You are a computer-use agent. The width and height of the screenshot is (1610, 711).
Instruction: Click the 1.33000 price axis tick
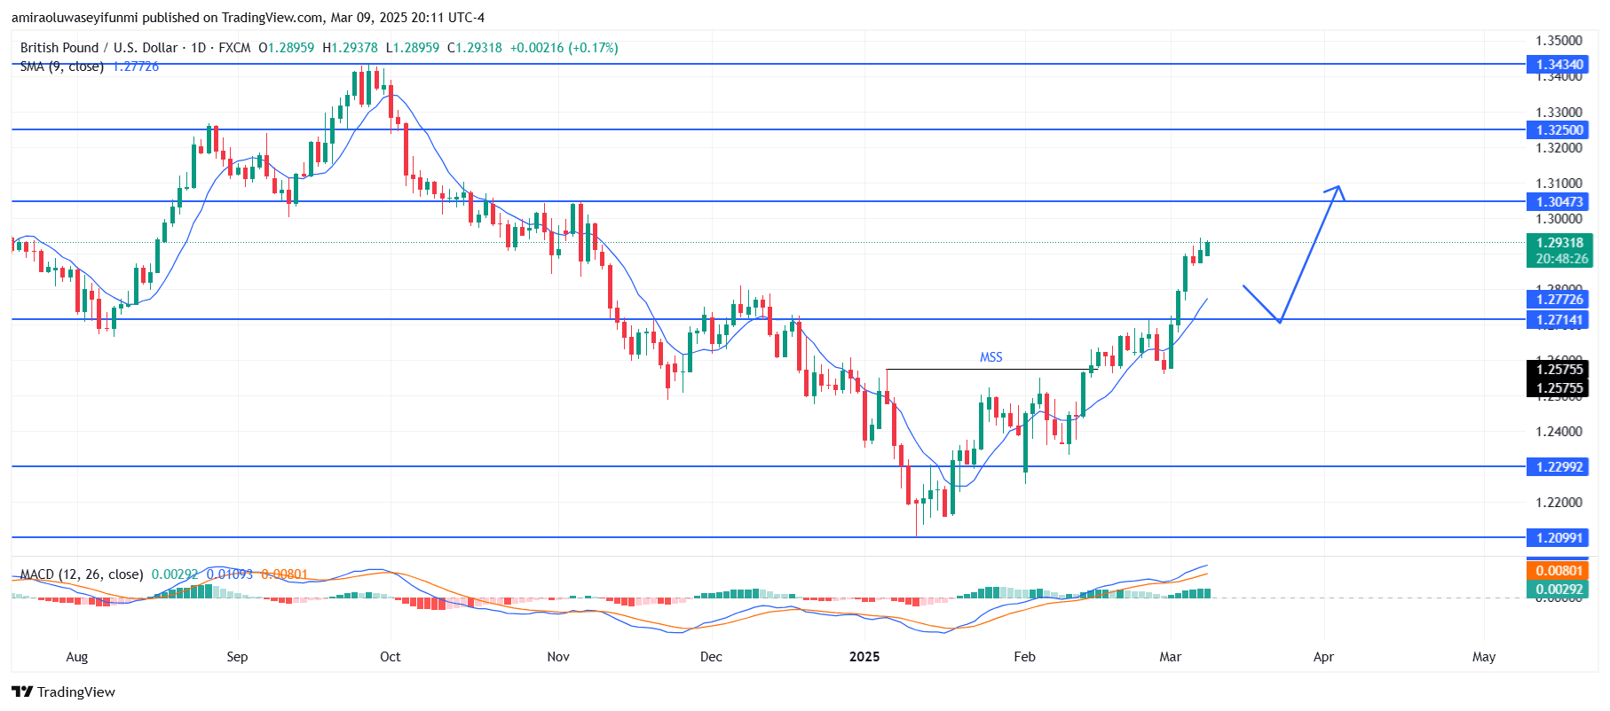1559,112
